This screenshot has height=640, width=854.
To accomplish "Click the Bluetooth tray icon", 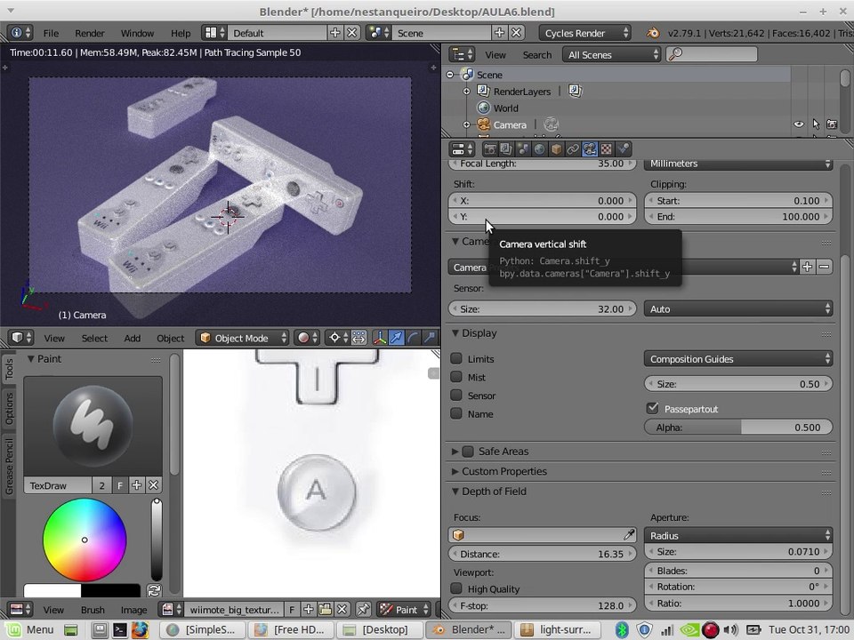I will pyautogui.click(x=622, y=629).
